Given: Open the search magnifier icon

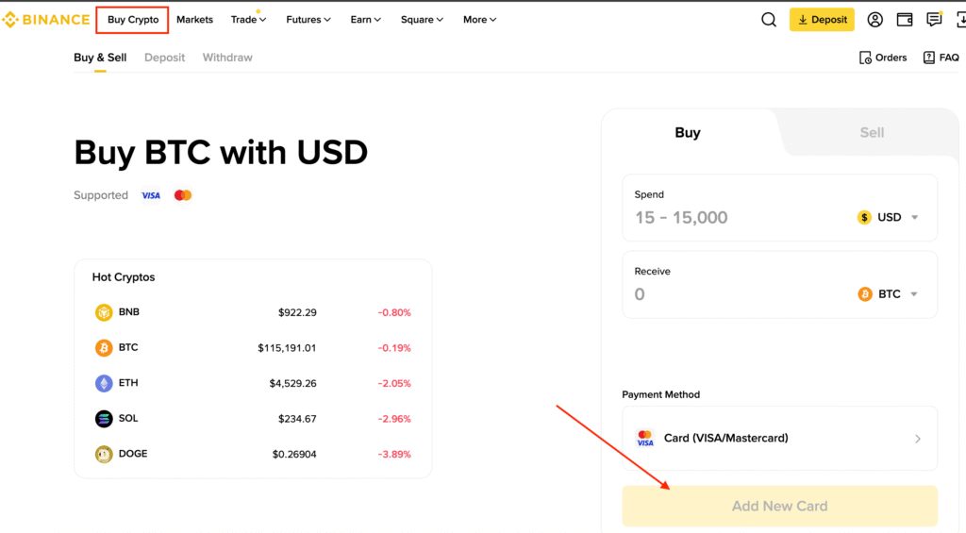Looking at the screenshot, I should pos(768,20).
